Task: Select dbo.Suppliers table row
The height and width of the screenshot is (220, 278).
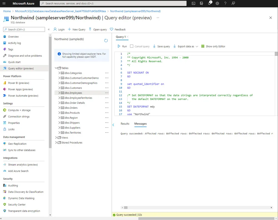Action: pyautogui.click(x=82, y=127)
